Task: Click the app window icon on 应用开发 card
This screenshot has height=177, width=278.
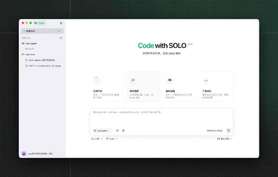Action: coord(97,80)
